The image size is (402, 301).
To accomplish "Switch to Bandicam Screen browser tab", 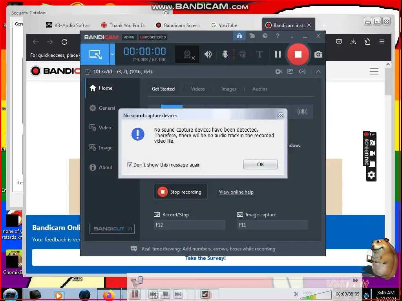I will click(178, 25).
